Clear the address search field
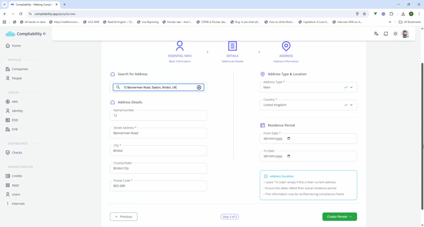The image size is (424, 227). (x=199, y=87)
